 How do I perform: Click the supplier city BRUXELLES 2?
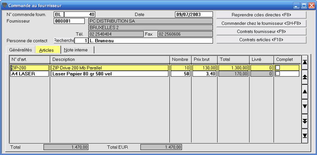[150, 27]
